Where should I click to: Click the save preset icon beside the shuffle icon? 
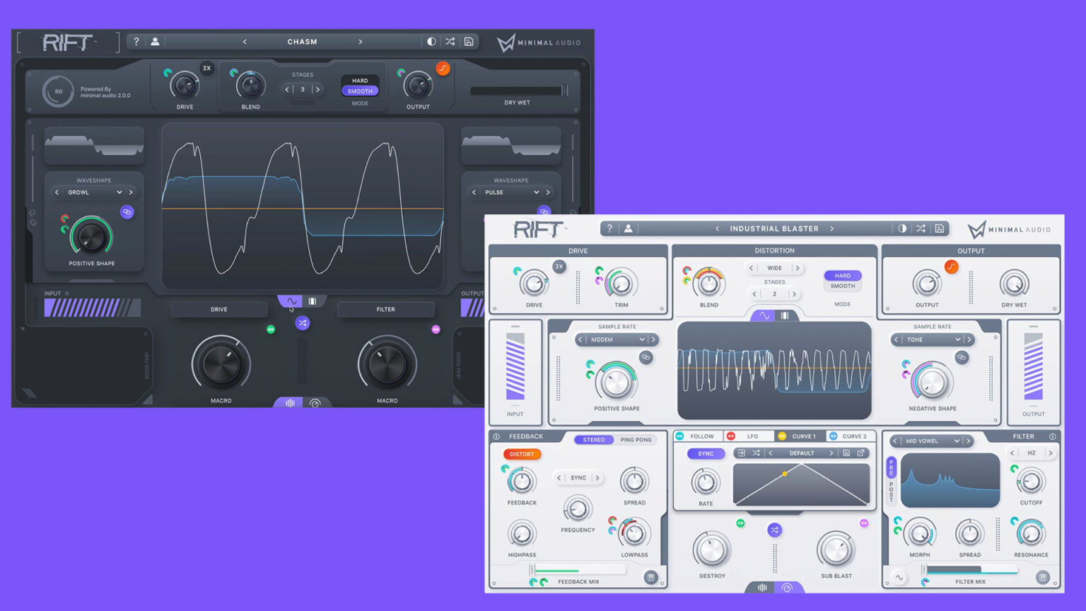coord(940,228)
